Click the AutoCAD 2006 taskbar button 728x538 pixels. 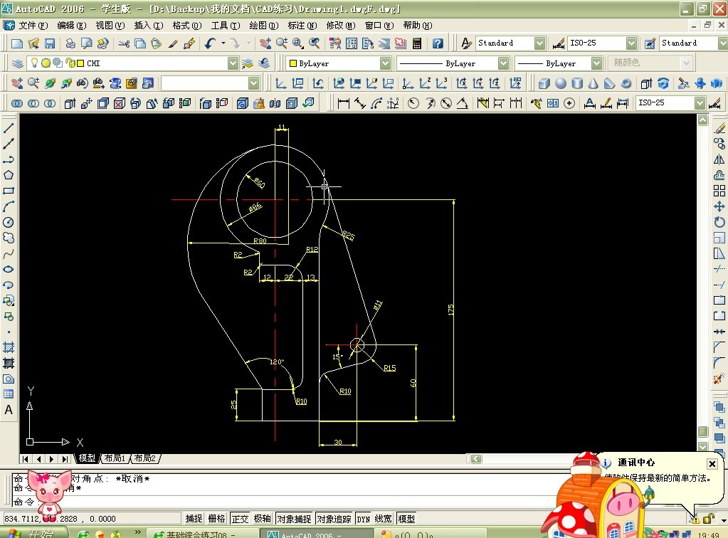click(316, 533)
